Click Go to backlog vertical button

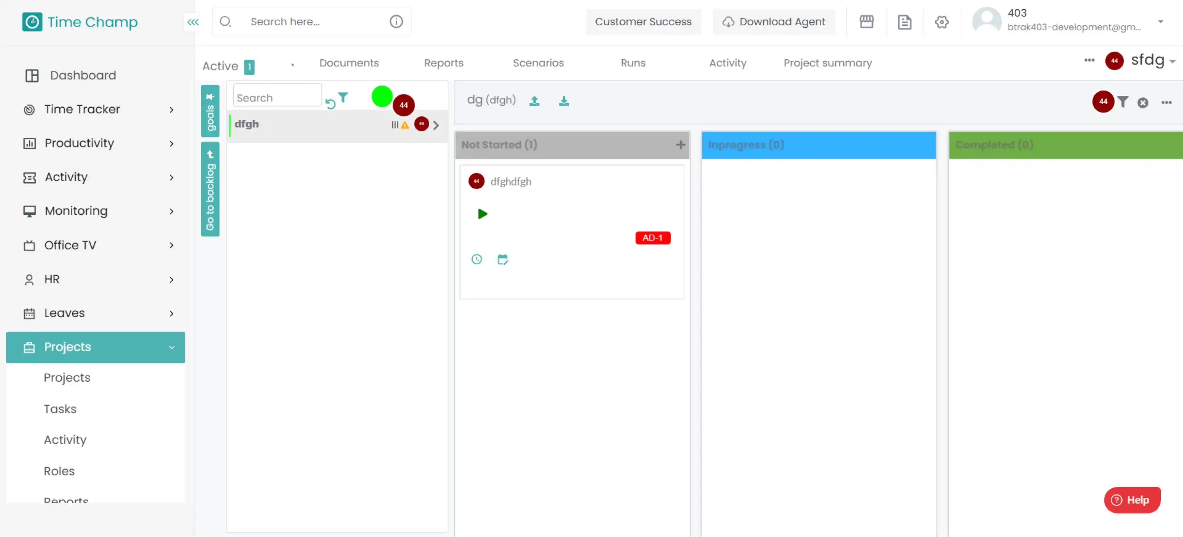pos(210,189)
